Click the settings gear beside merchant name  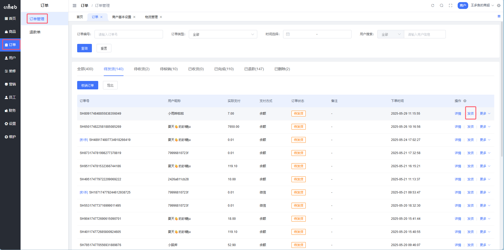(x=499, y=6)
